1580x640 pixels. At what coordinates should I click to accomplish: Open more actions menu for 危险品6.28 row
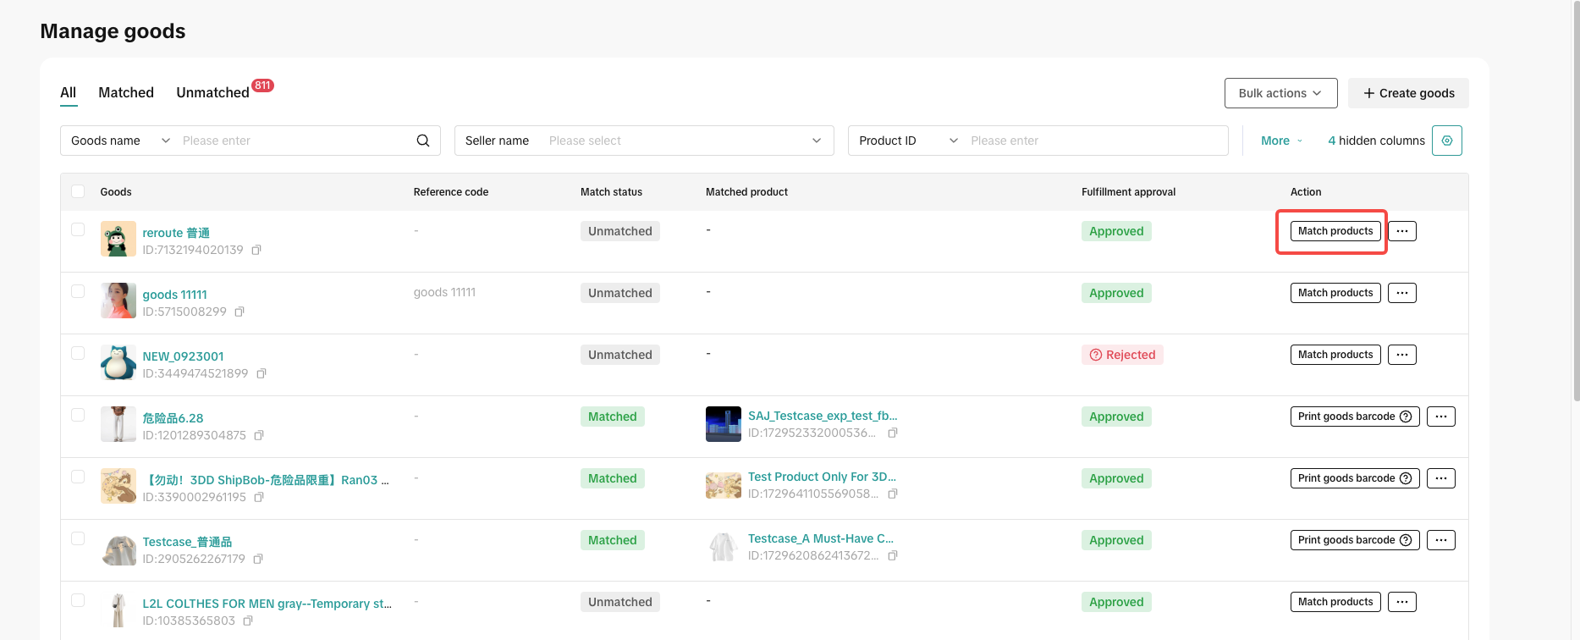[1440, 417]
